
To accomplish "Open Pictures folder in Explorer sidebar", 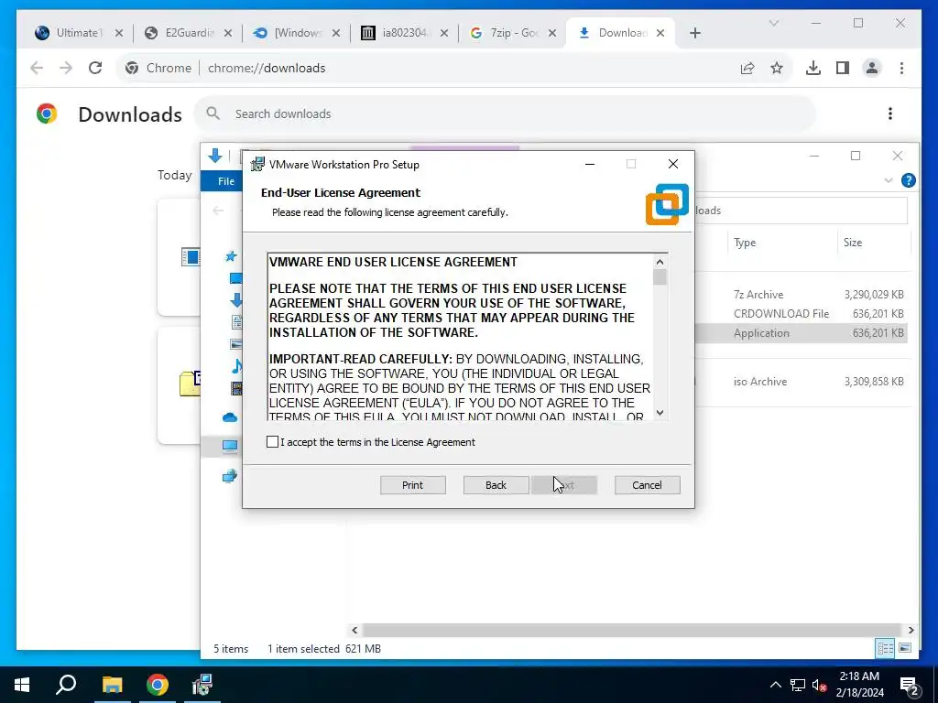I will pos(236,344).
